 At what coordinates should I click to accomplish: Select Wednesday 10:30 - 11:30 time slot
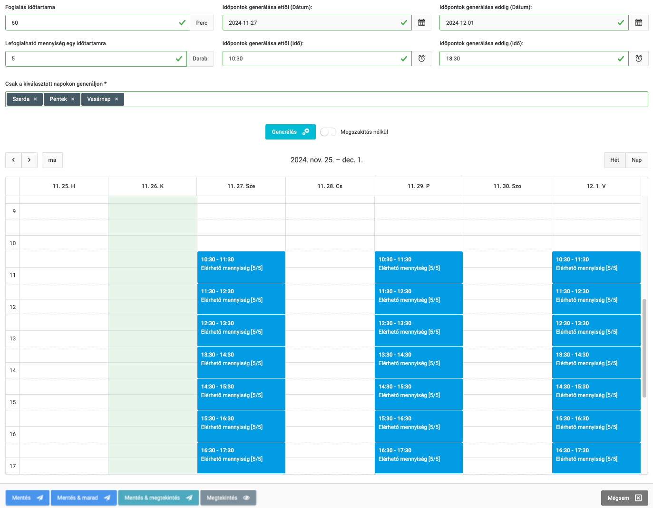241,267
